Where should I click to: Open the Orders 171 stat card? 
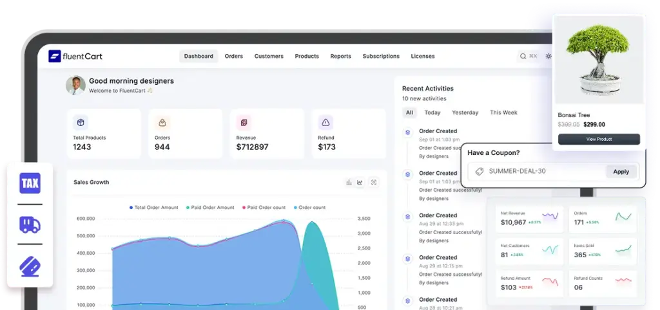603,219
